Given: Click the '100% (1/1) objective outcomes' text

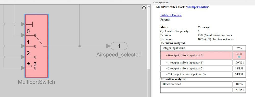Looking at the screenshot, I should click(216, 39).
